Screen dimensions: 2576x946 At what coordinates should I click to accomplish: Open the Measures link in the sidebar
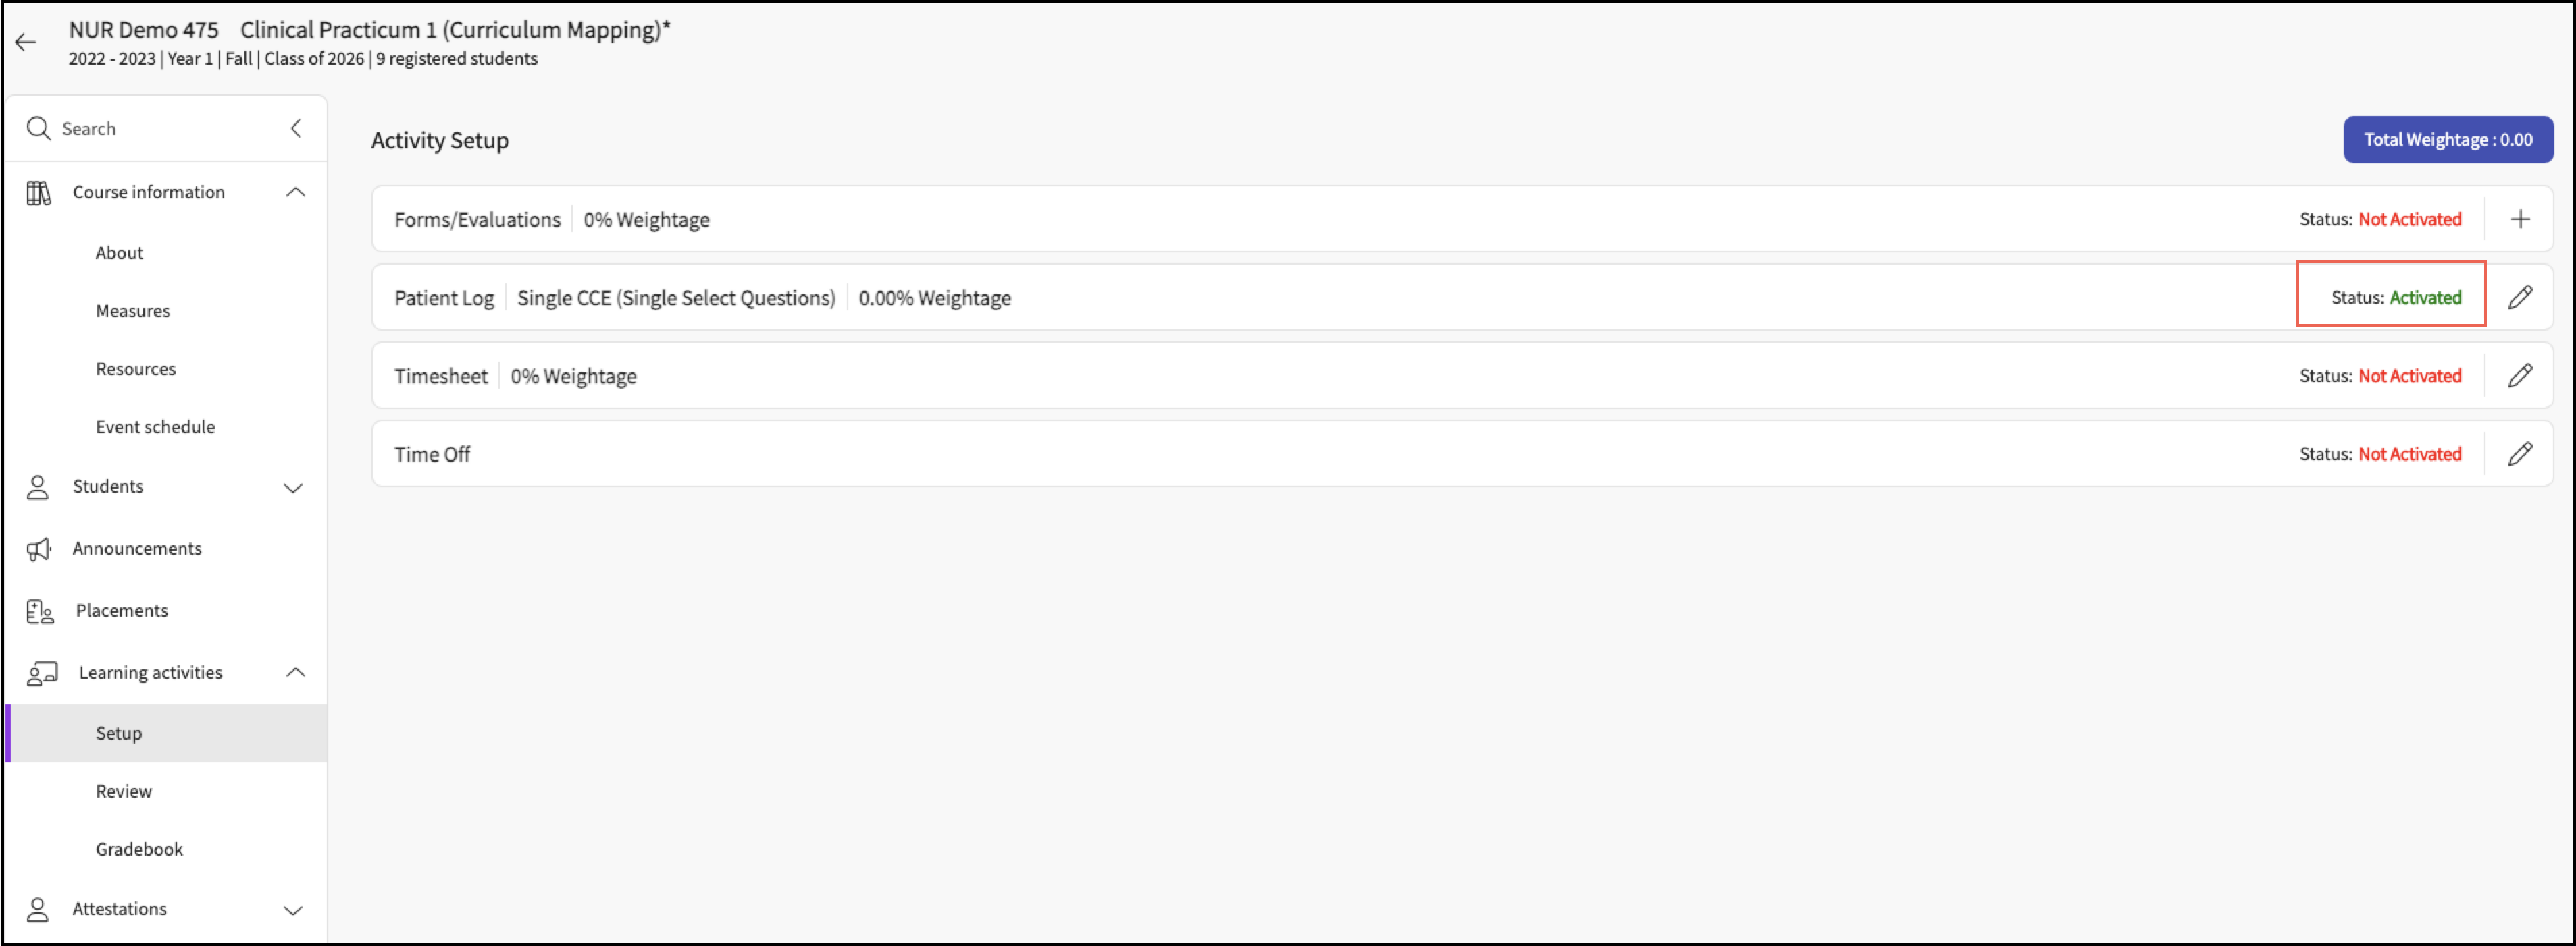(133, 310)
